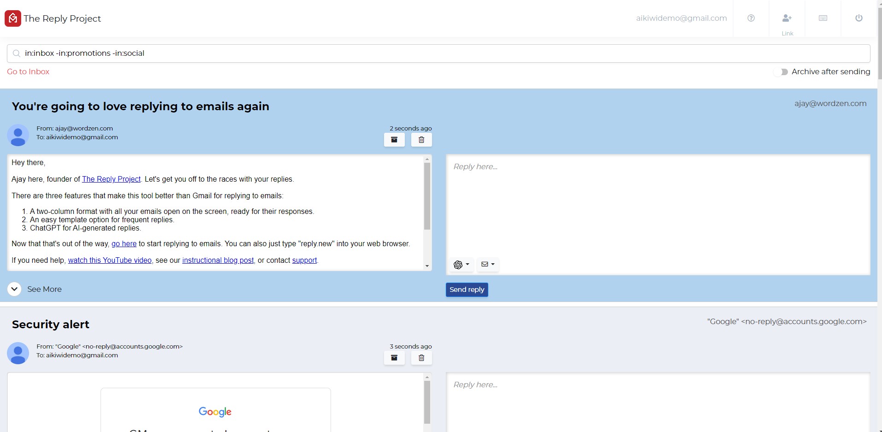Screen dimensions: 882x432
Task: Open the ChatGPT AI reply dropdown
Action: (462, 264)
